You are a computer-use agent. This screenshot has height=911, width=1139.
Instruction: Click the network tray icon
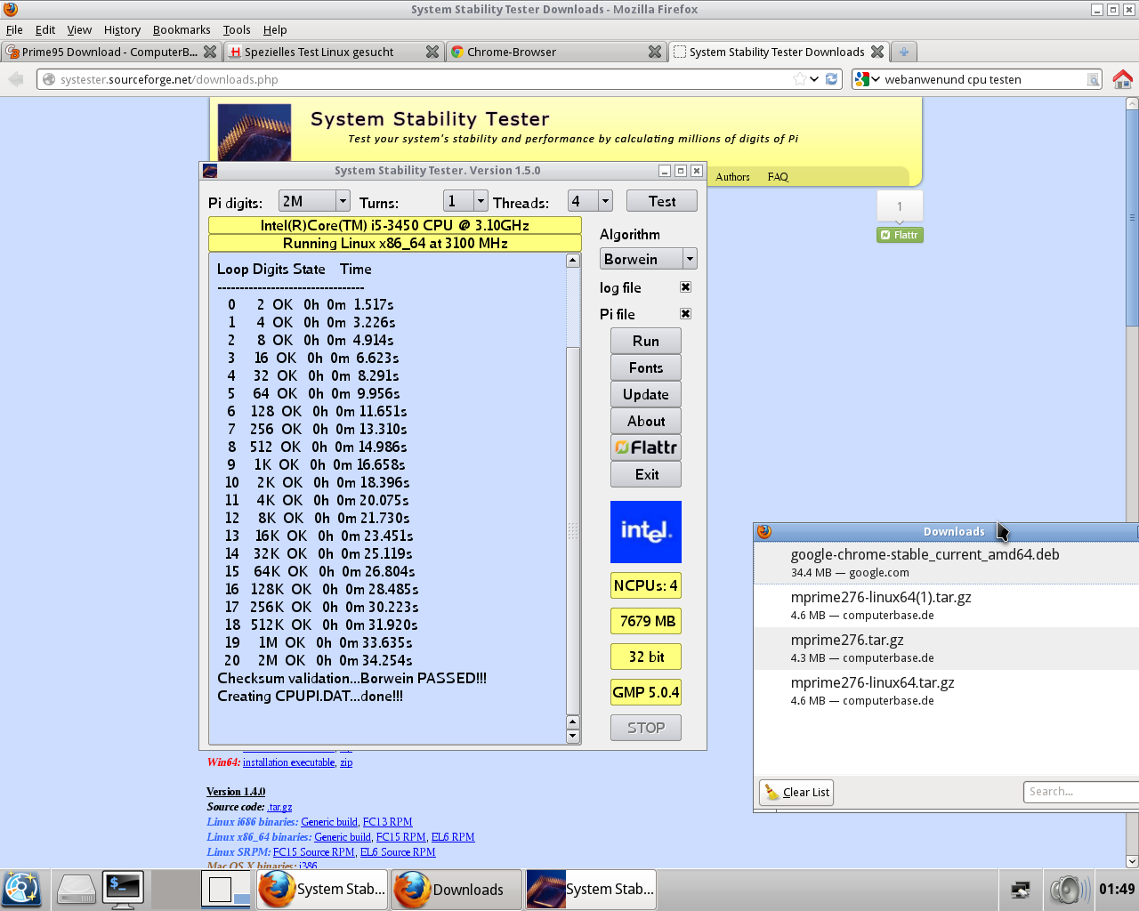click(x=1021, y=890)
